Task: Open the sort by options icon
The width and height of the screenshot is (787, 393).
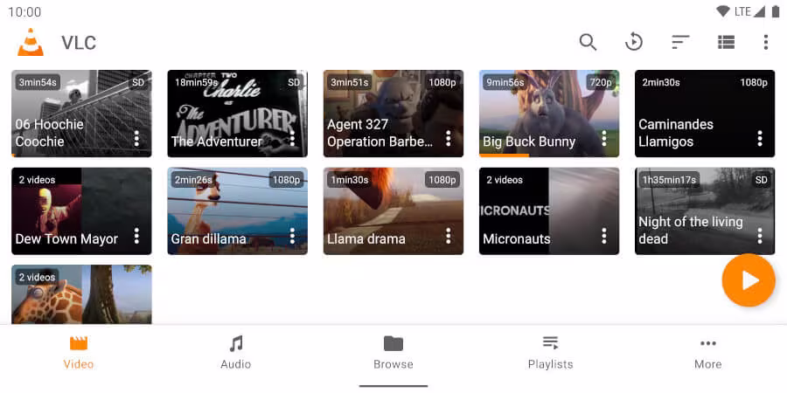Action: pos(680,42)
